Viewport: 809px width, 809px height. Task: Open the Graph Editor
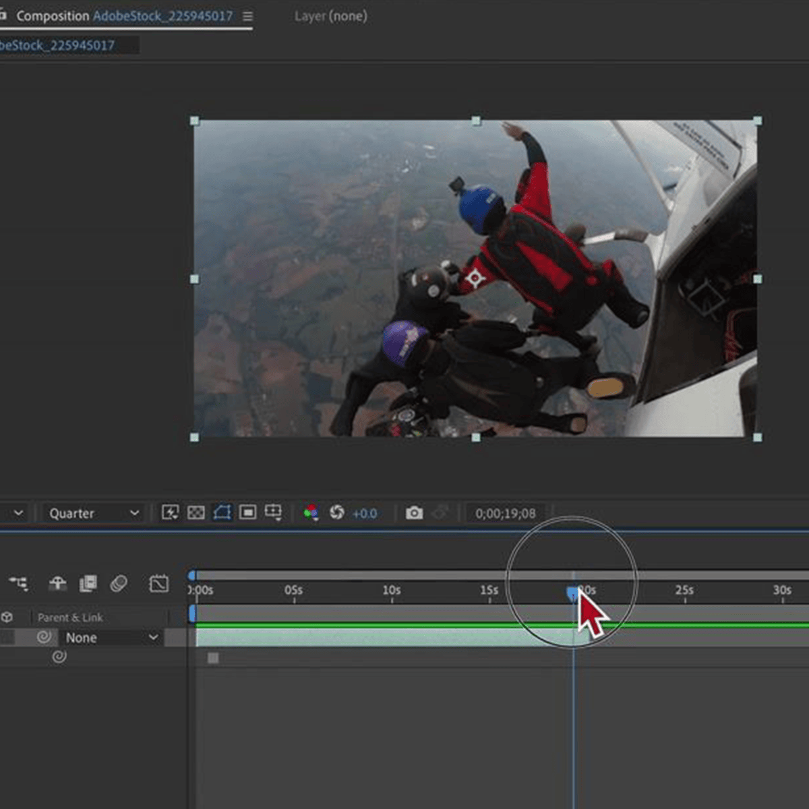point(158,583)
